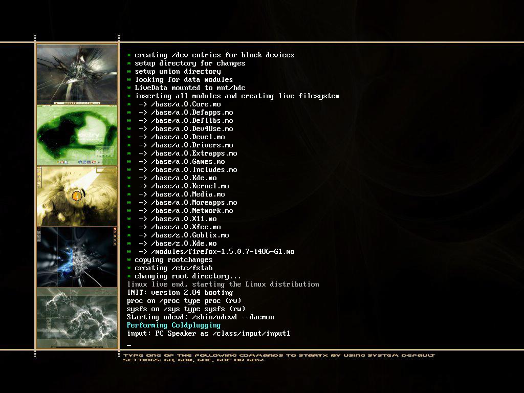This screenshot has width=524, height=393.
Task: Click the /base/a.0.Devel.mo entry
Action: (176, 137)
